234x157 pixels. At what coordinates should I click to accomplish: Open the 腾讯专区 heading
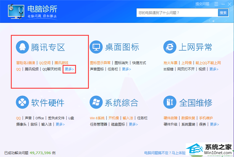[x=48, y=47]
